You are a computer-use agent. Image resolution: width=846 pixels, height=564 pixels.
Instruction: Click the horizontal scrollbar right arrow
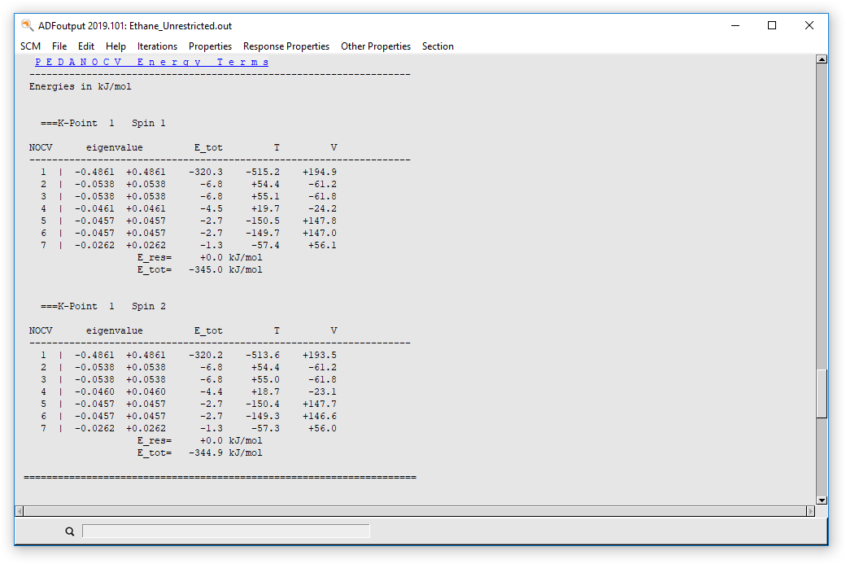pyautogui.click(x=810, y=511)
